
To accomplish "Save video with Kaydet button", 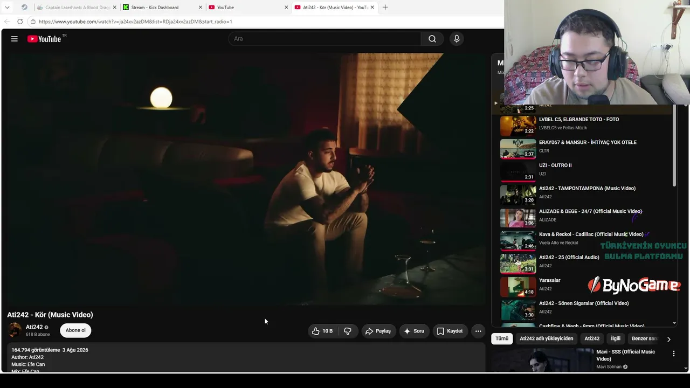I will [x=450, y=331].
